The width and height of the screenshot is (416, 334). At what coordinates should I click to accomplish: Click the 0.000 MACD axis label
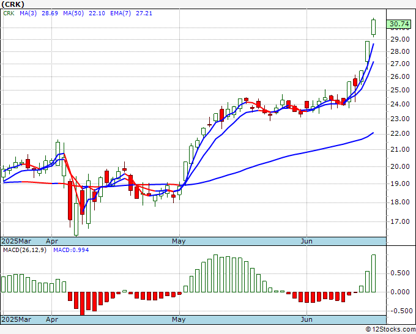[x=400, y=292]
